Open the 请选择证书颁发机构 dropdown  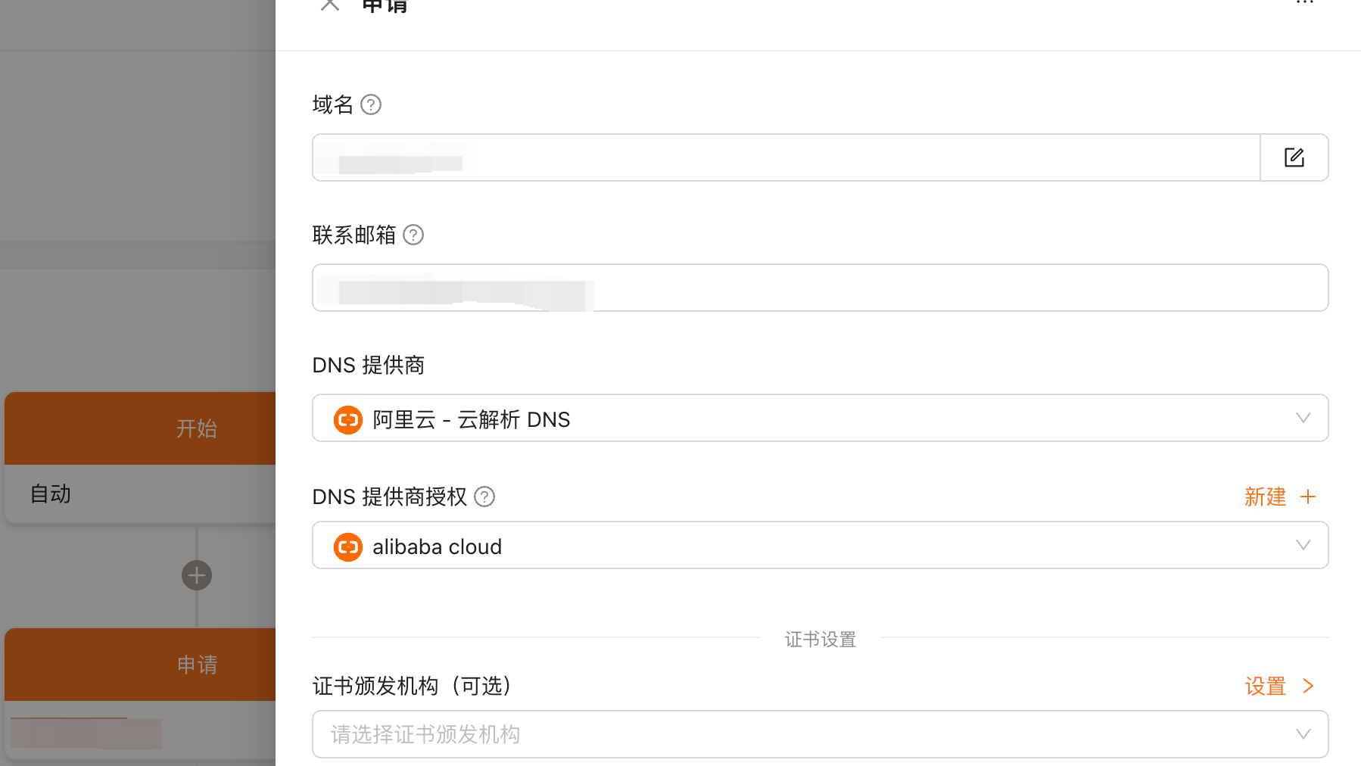[821, 734]
